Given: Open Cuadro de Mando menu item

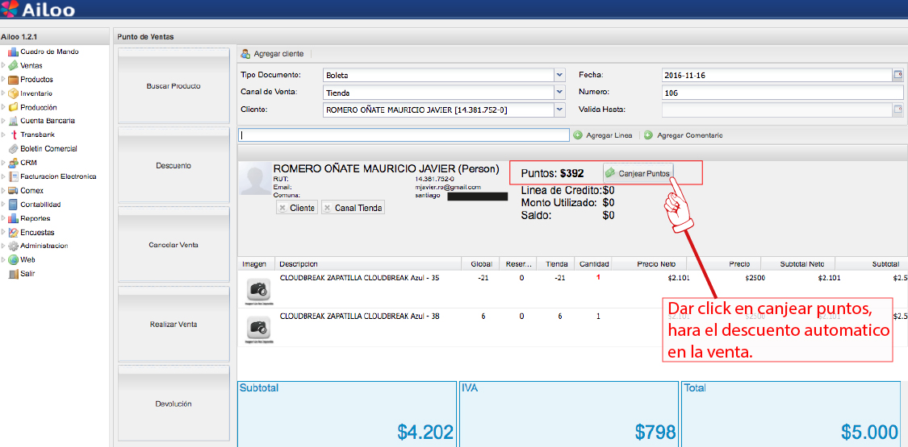Looking at the screenshot, I should click(x=49, y=52).
